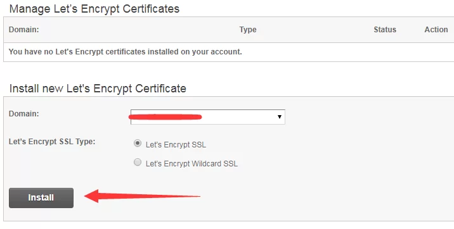Click the Domain column header in certificates table
Screen dimensions: 454x229
click(23, 30)
